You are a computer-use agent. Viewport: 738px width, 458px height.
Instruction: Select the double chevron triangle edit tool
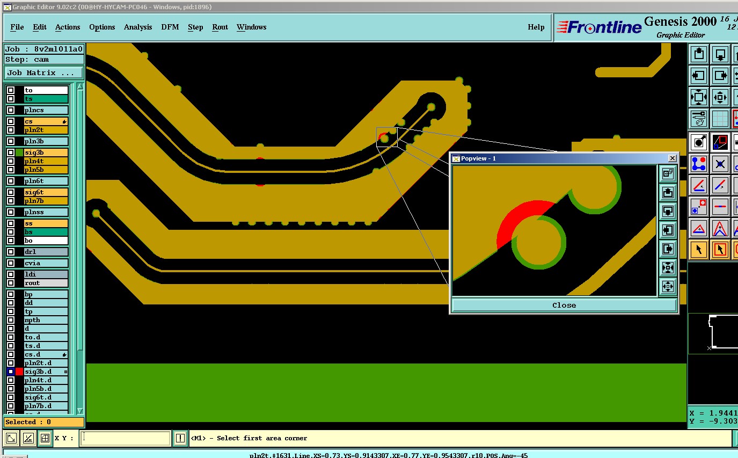[720, 228]
